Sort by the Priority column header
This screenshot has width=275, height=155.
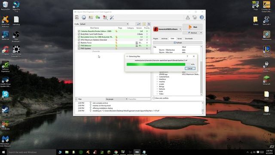tap(147, 28)
